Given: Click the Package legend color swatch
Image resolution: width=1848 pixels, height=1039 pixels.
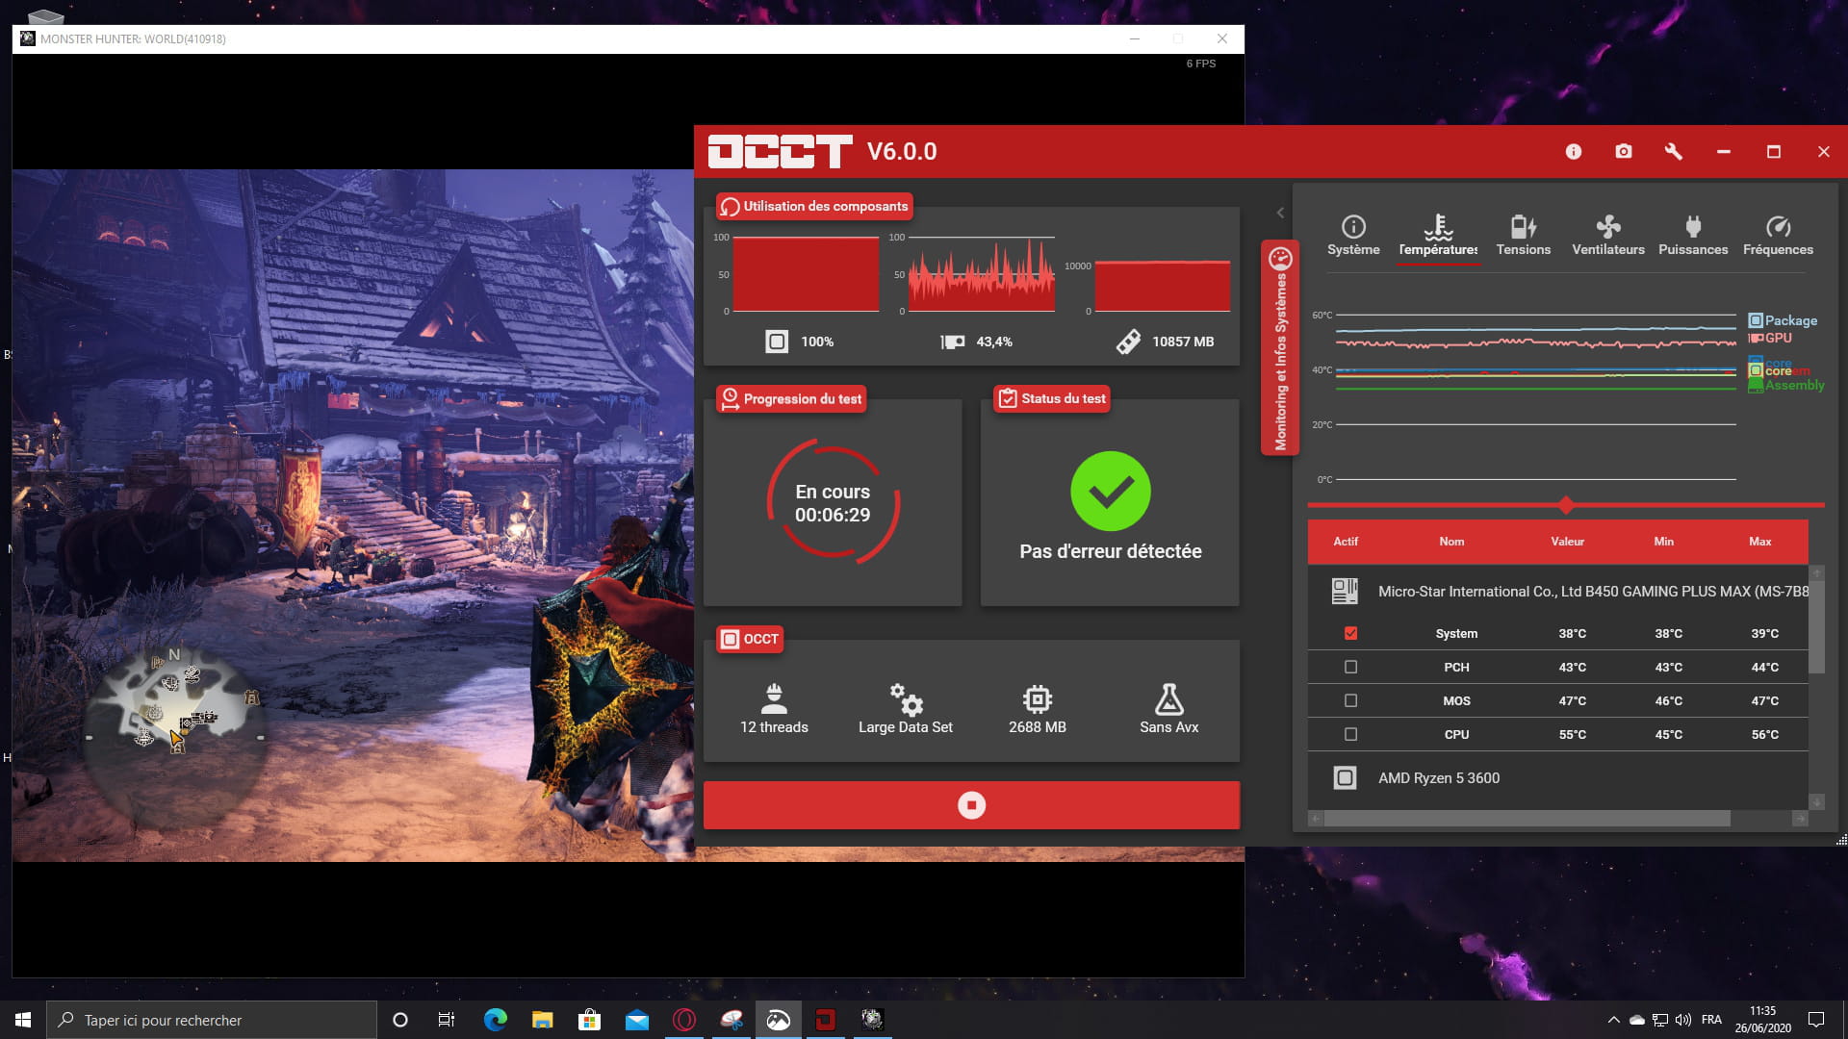Looking at the screenshot, I should click(x=1756, y=320).
